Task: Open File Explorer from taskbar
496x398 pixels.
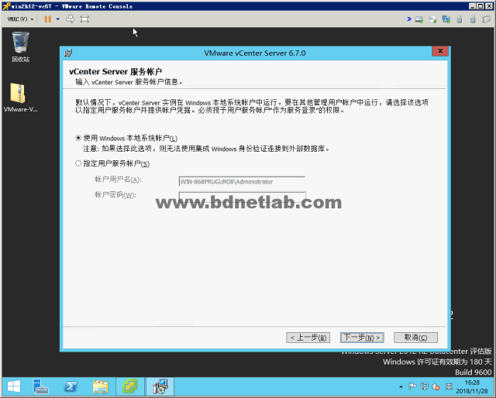Action: click(100, 386)
